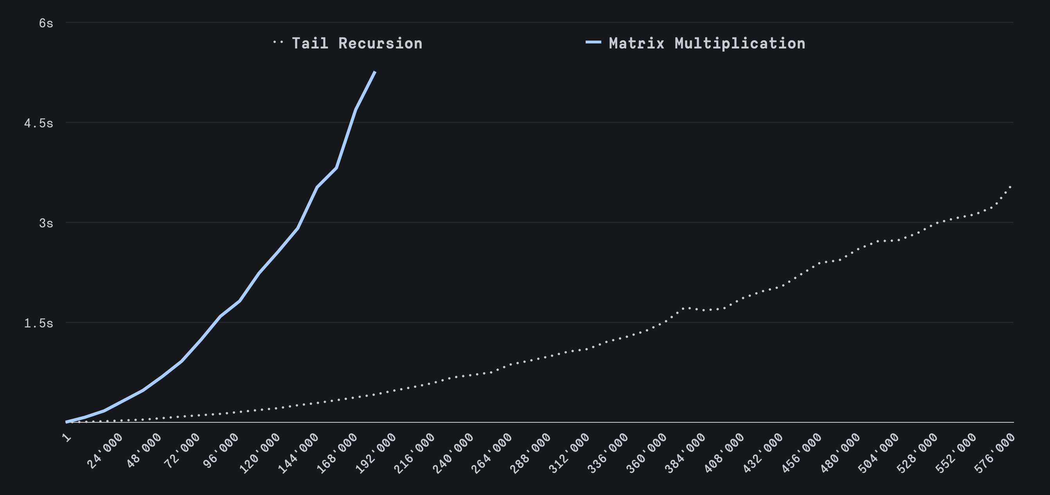Click the x-axis label 576'000
The height and width of the screenshot is (495, 1050).
[x=995, y=454]
